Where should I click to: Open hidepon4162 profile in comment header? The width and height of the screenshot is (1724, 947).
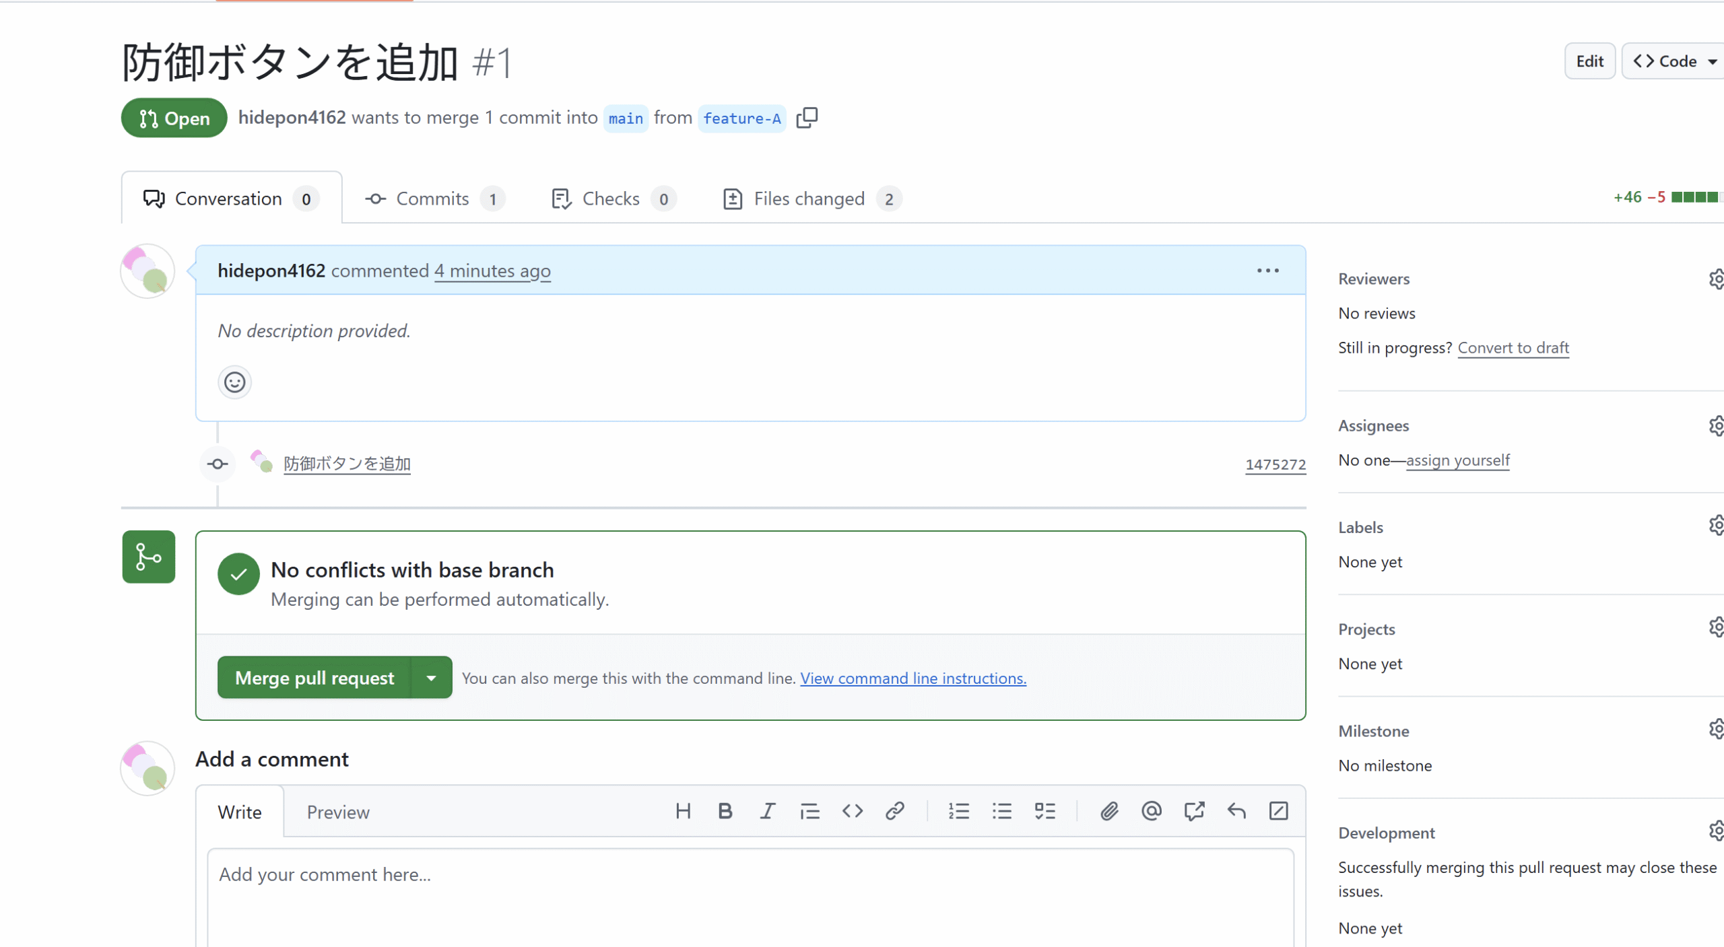[x=271, y=271]
